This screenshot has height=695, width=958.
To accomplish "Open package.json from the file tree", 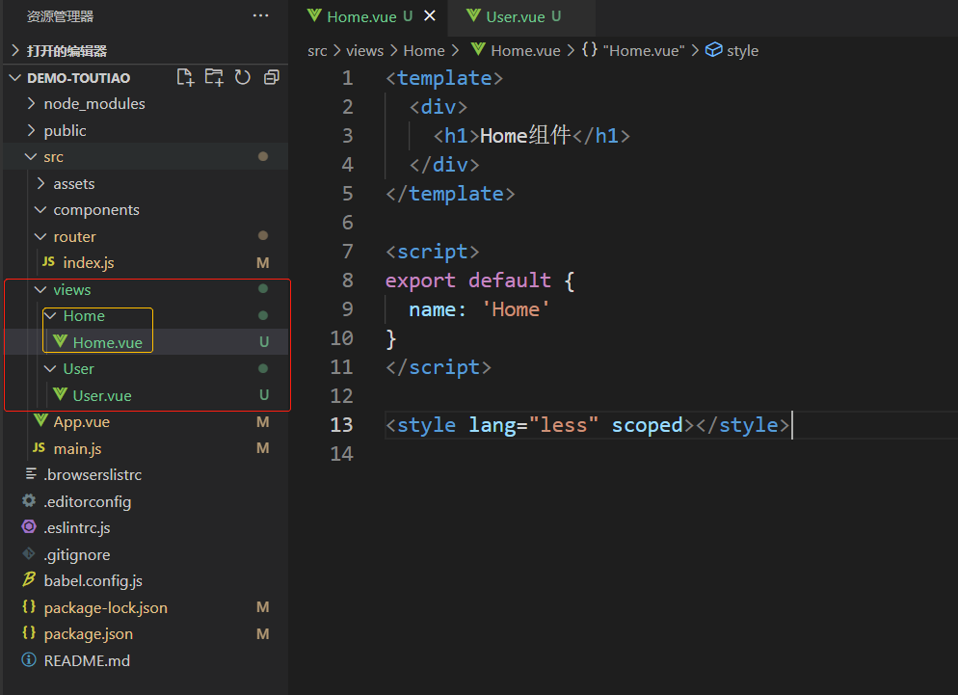I will pyautogui.click(x=89, y=633).
